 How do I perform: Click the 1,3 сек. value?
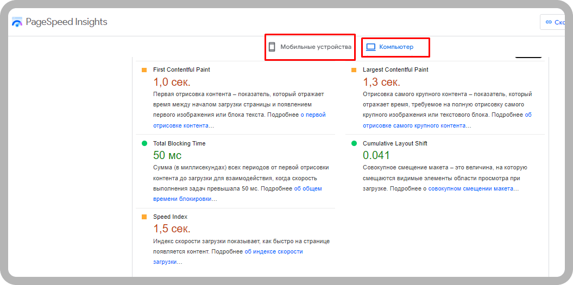tap(381, 82)
